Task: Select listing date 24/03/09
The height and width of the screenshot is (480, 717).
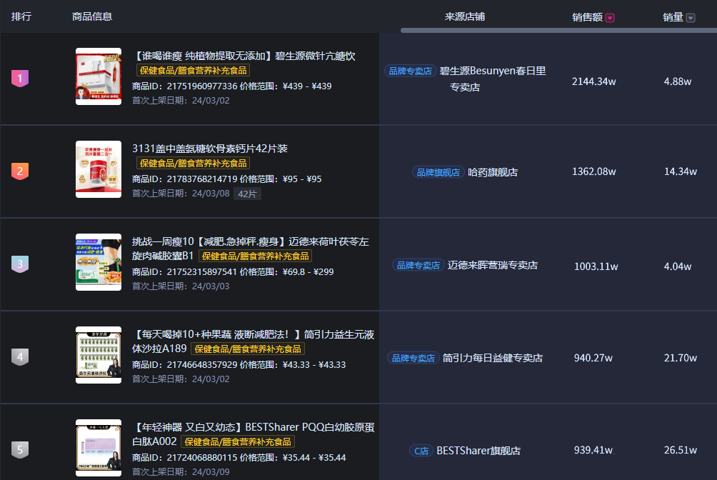Action: click(211, 471)
